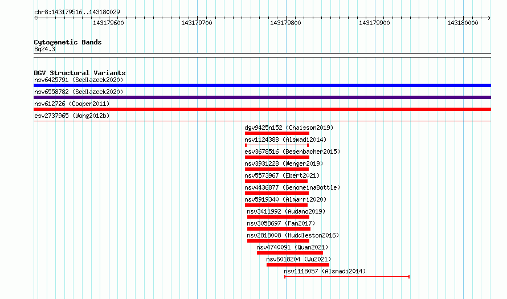Image resolution: width=507 pixels, height=299 pixels.
Task: Click the 143179600 ruler position label
Action: tap(108, 23)
